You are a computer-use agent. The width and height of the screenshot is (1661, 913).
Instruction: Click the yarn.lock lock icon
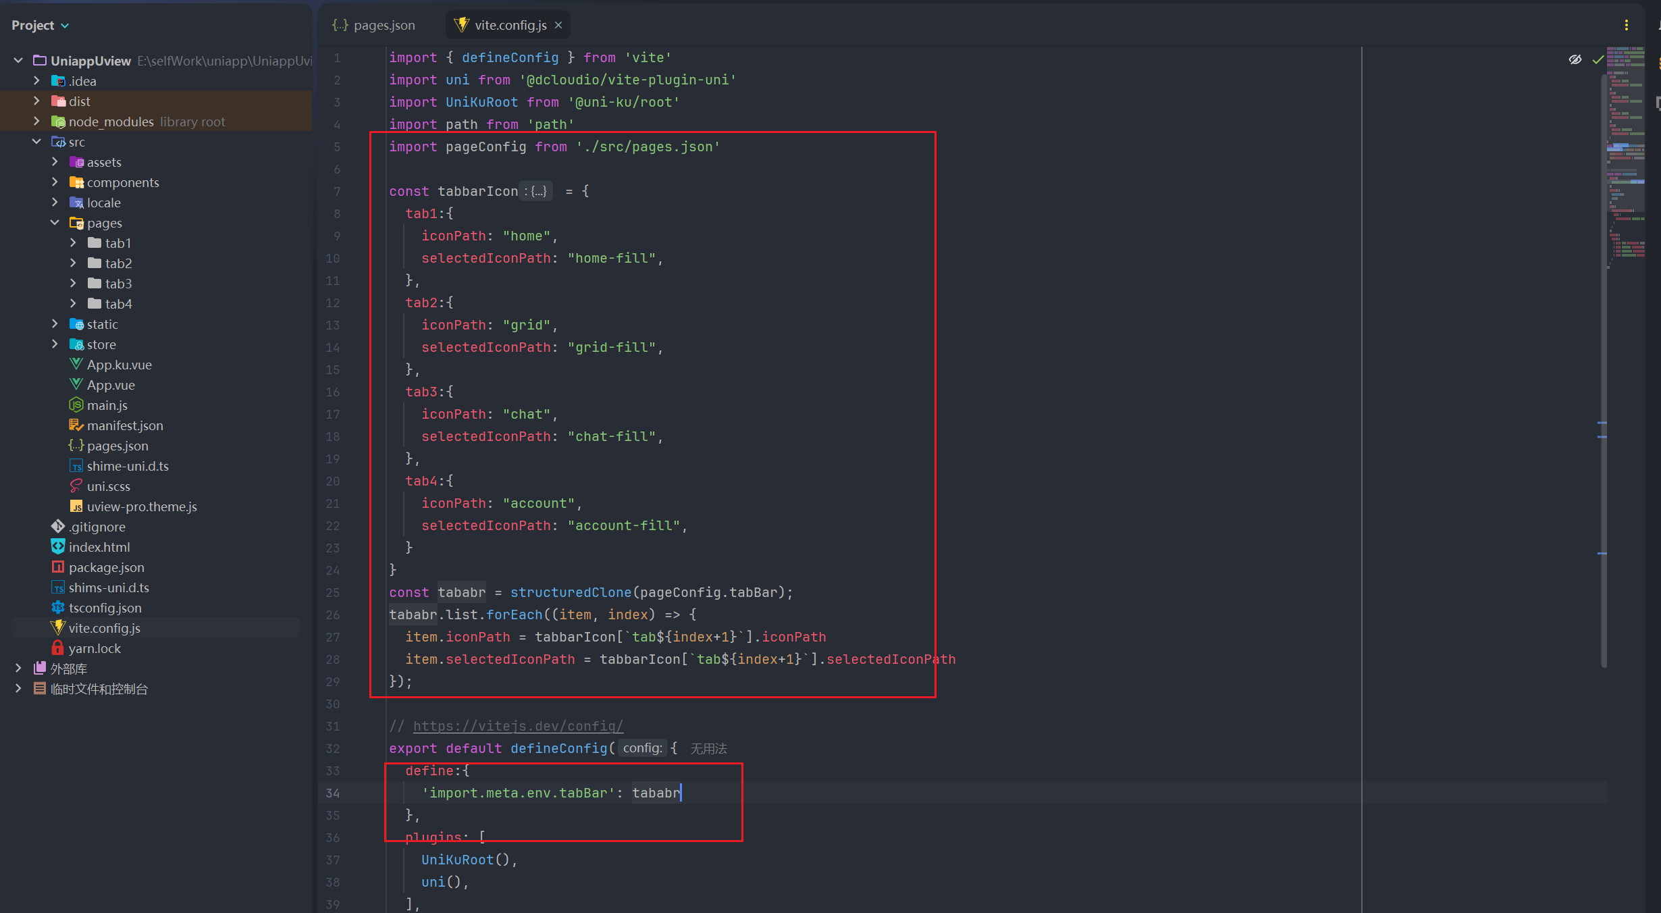click(x=58, y=648)
